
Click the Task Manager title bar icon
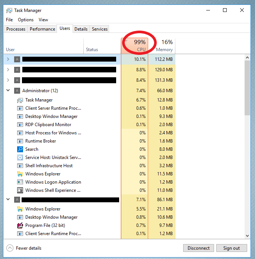click(x=9, y=10)
